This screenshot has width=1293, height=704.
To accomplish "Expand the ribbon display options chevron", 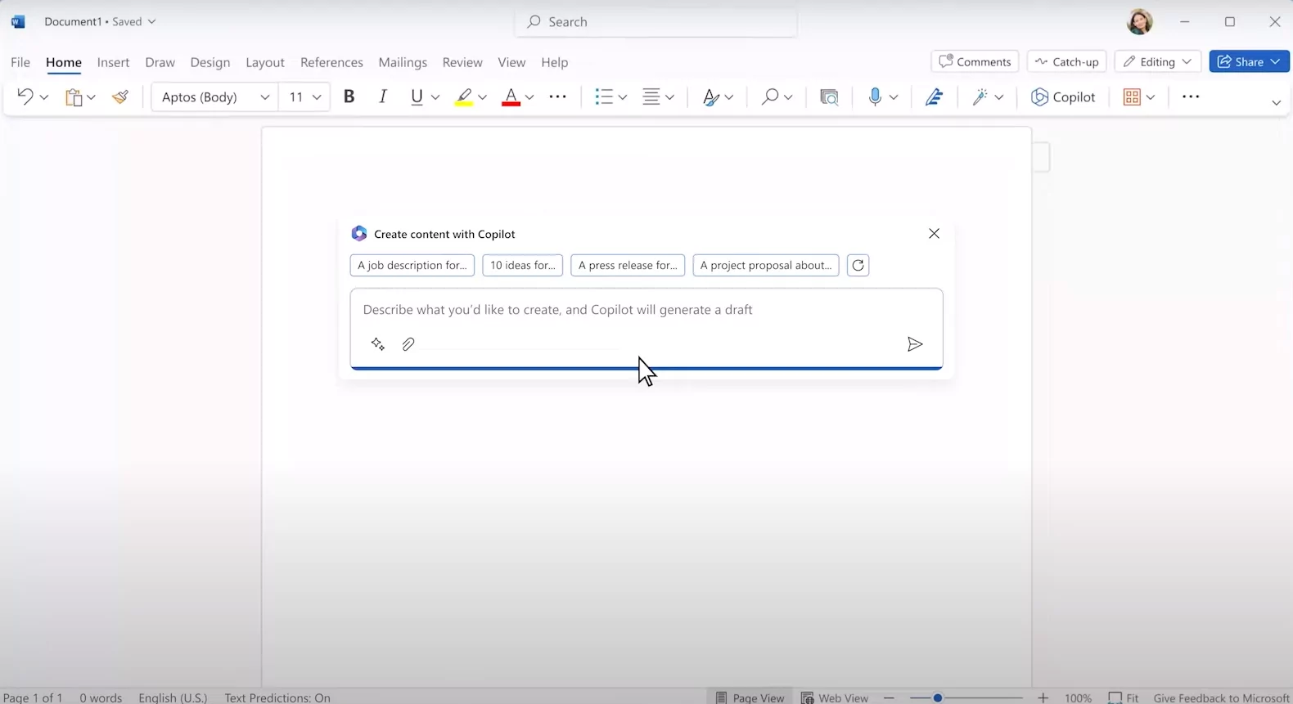I will [x=1276, y=102].
